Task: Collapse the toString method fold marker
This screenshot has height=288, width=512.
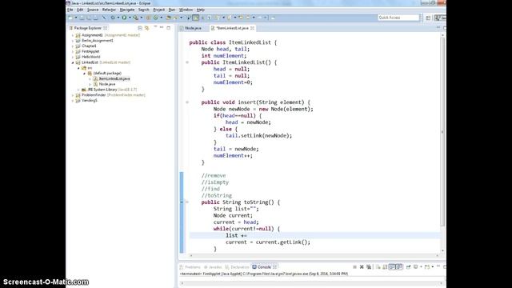Action: point(187,202)
